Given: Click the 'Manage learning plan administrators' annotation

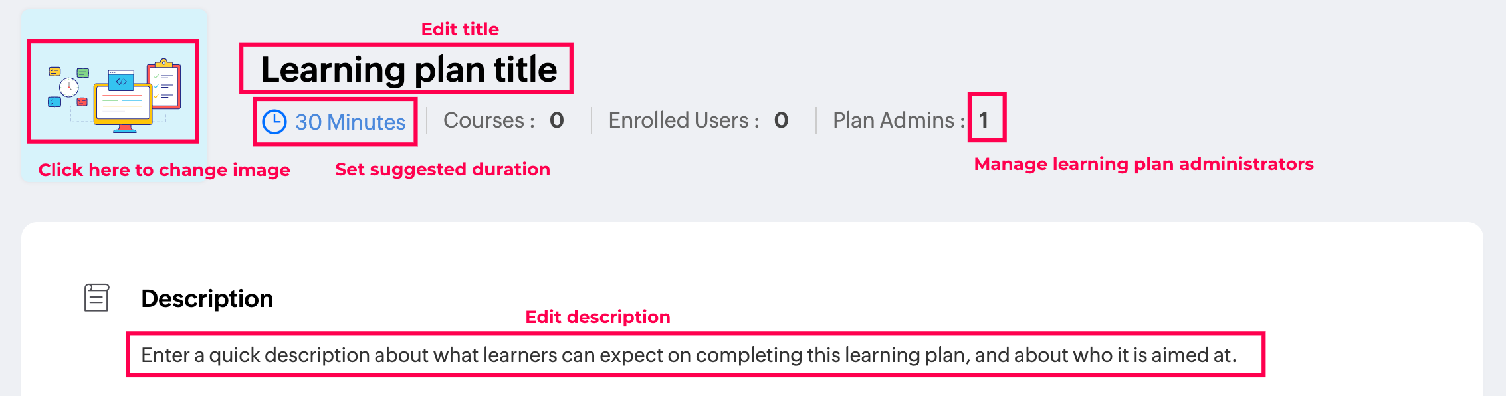Looking at the screenshot, I should (1143, 164).
